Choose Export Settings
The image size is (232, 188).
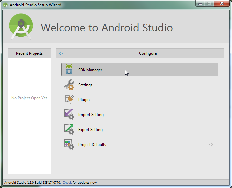click(x=140, y=129)
